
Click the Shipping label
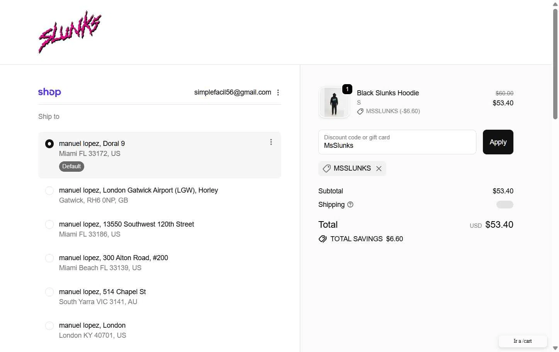coord(331,205)
